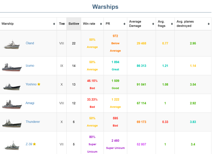Sort by Tier column header

coord(61,24)
